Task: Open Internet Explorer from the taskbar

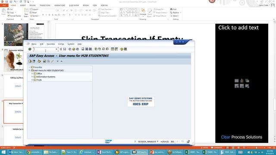Action: click(87, 152)
